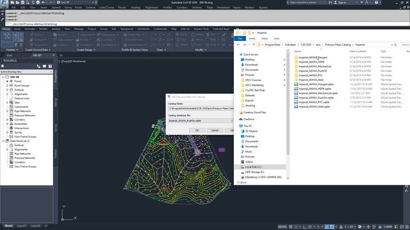Click the Data Shortcuts node icon
The image size is (410, 230).
[x=7, y=141]
